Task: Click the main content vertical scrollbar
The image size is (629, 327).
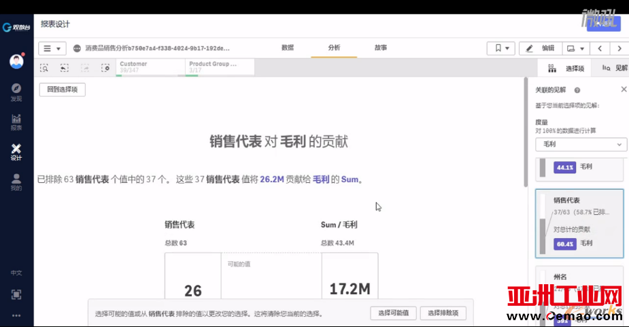Action: coord(526,133)
